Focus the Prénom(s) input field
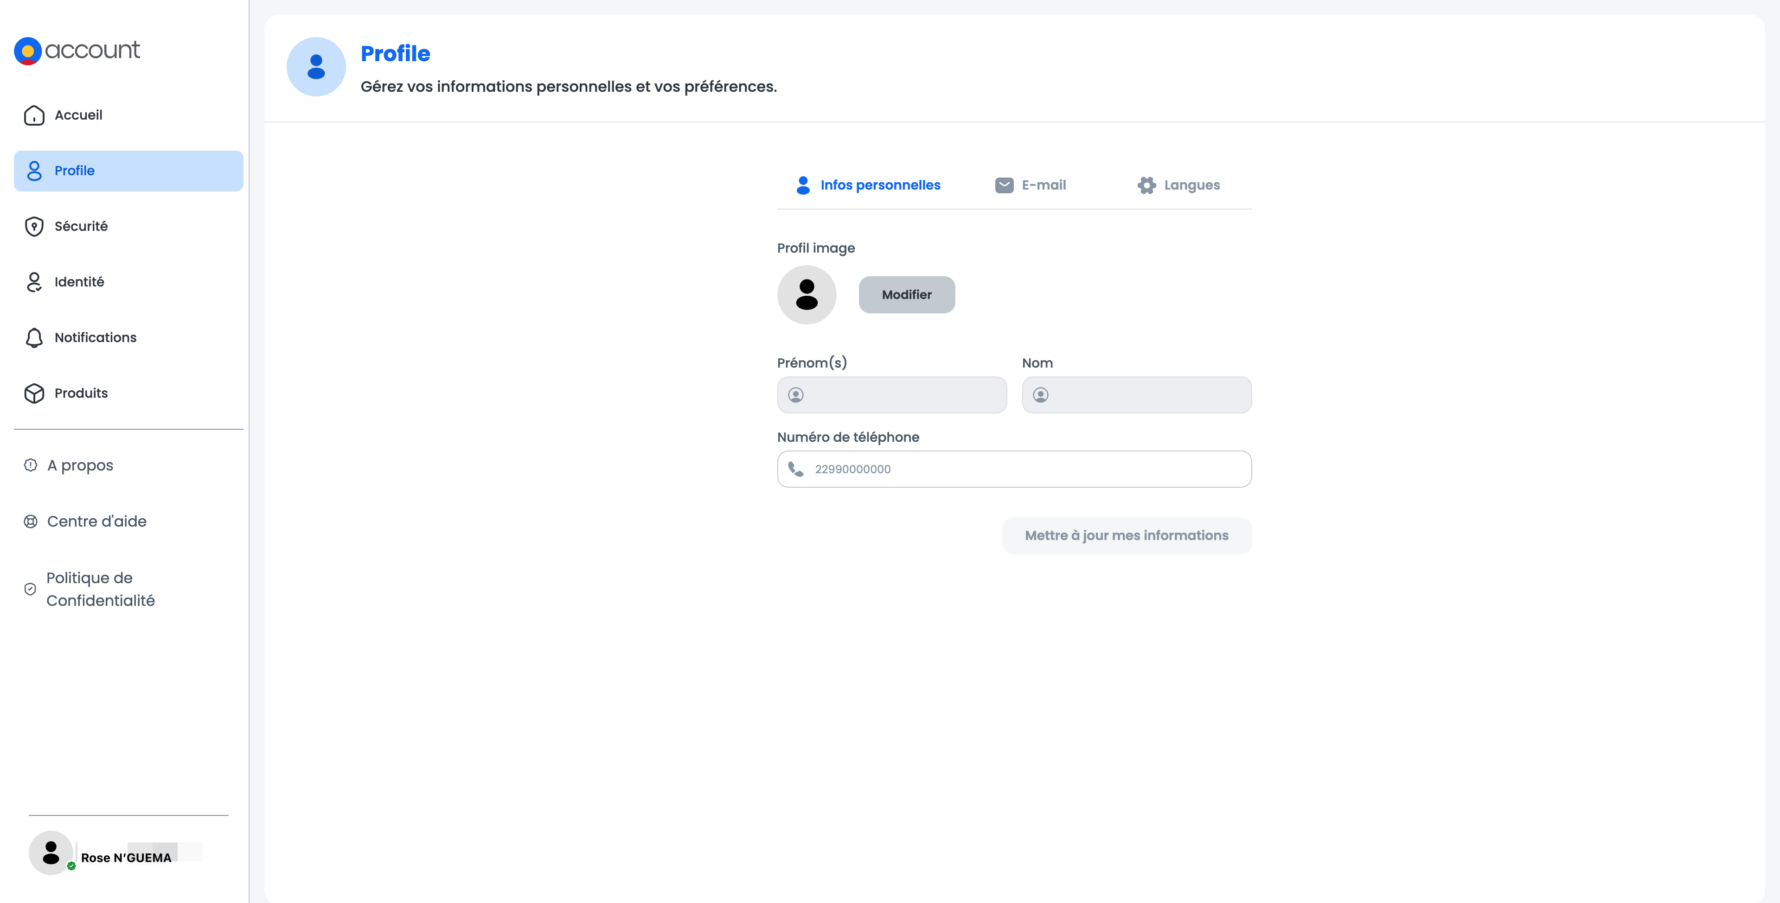The image size is (1780, 903). click(x=902, y=395)
